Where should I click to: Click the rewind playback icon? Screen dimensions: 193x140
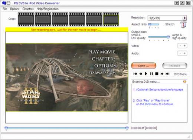point(141,74)
